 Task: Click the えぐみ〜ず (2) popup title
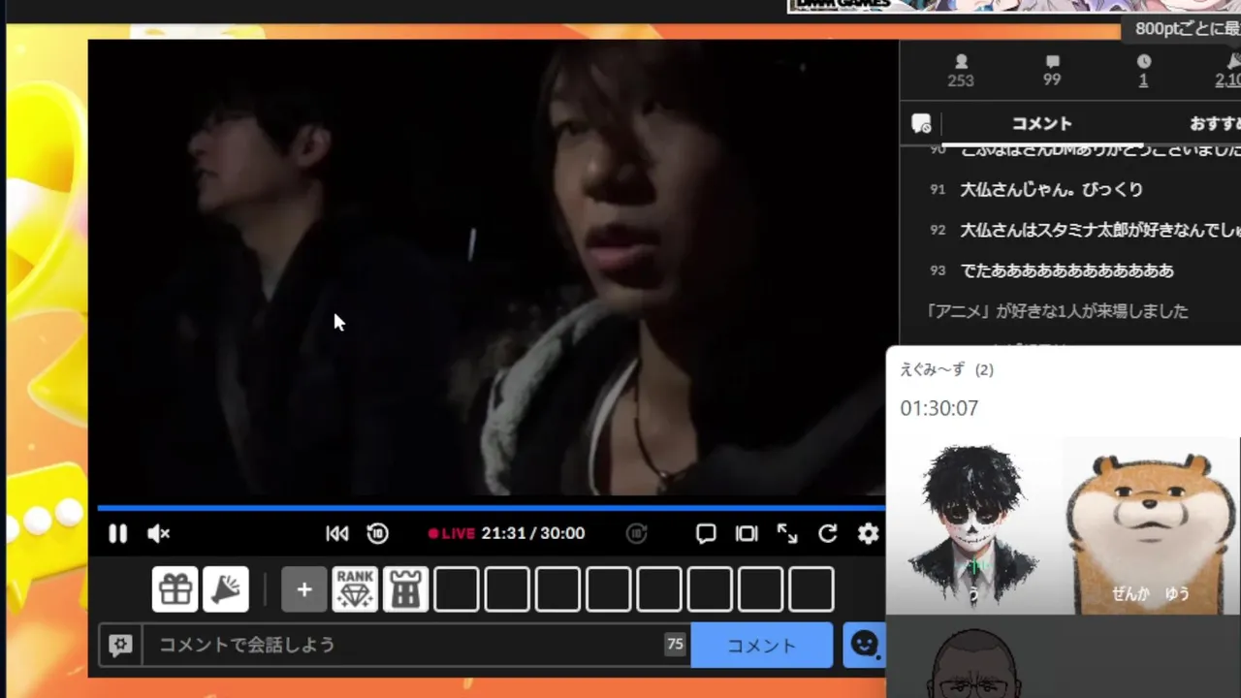click(x=947, y=369)
